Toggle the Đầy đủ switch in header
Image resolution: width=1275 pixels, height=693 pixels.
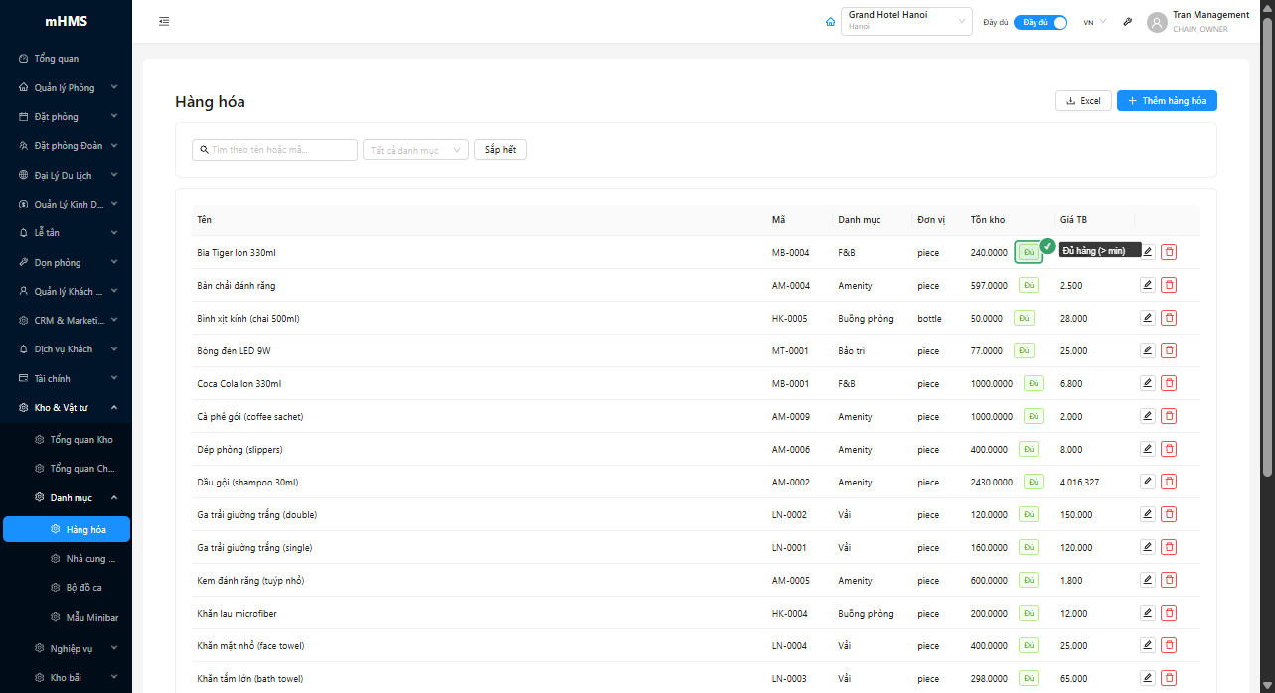click(1040, 22)
